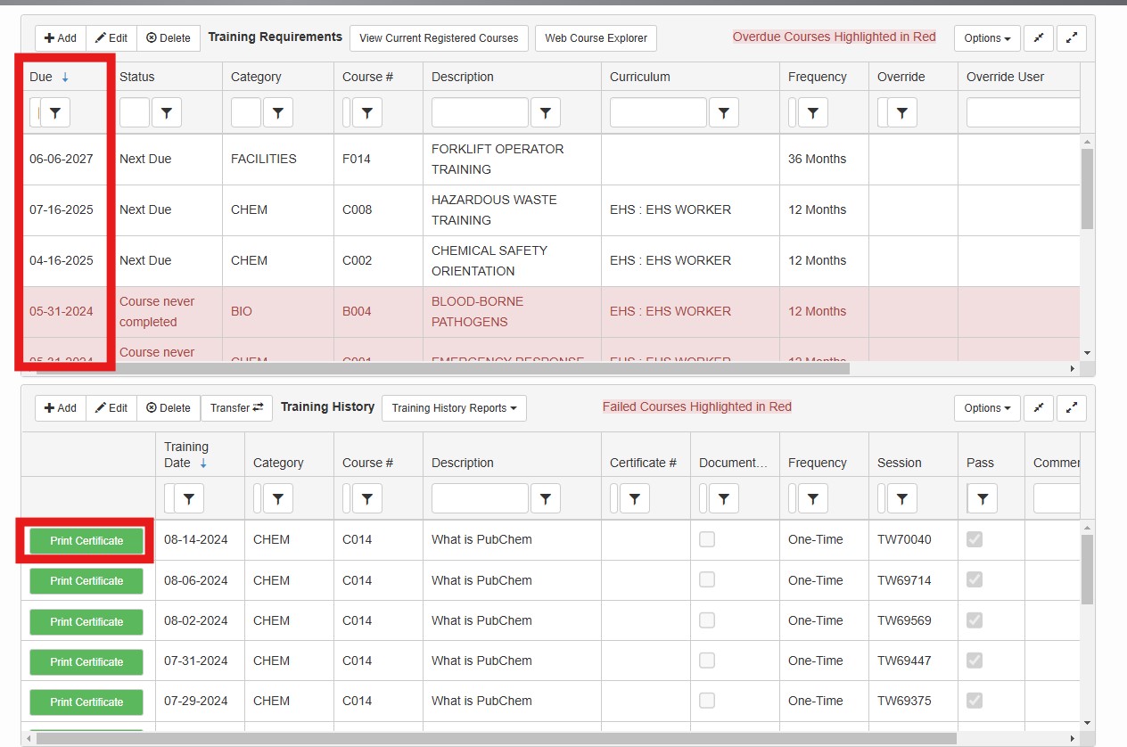This screenshot has width=1127, height=747.
Task: Toggle Pass checkbox for session TW69714
Action: coord(975,580)
